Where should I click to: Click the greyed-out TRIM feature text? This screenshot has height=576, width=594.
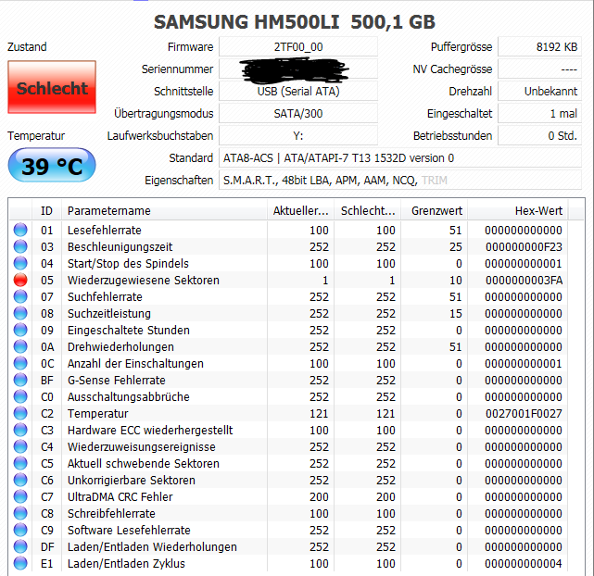pyautogui.click(x=435, y=181)
